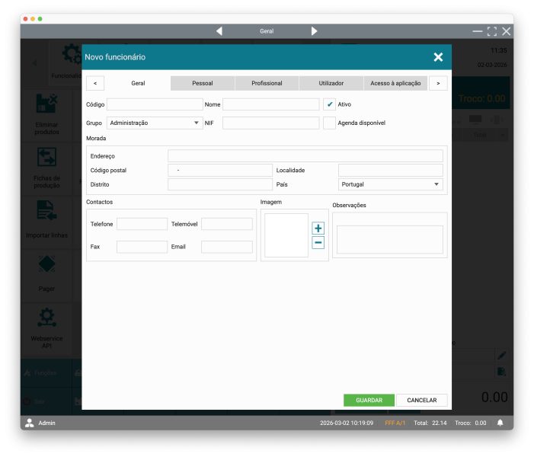534x457 pixels.
Task: Enable the Agenda disponível checkbox
Action: (x=330, y=123)
